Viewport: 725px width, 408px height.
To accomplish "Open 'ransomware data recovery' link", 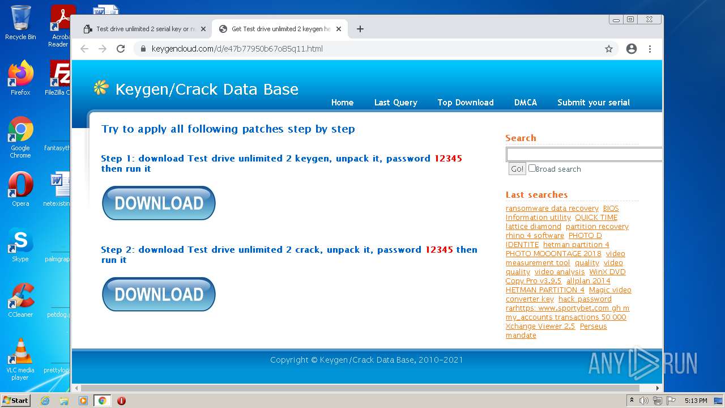I will [x=552, y=209].
